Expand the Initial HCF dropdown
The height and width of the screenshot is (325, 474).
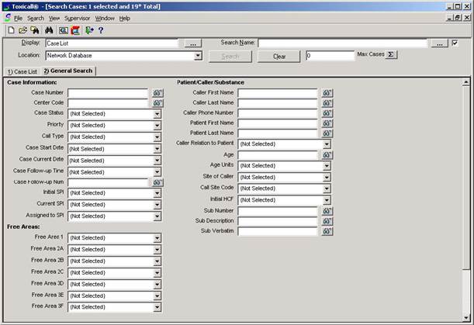click(x=327, y=200)
